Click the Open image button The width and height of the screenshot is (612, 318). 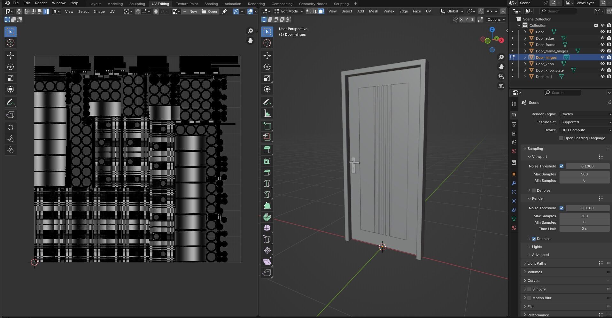pos(209,12)
